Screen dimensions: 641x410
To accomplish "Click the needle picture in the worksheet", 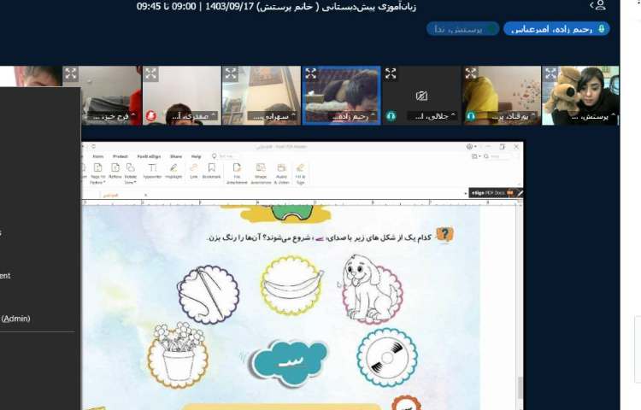I will point(208,294).
